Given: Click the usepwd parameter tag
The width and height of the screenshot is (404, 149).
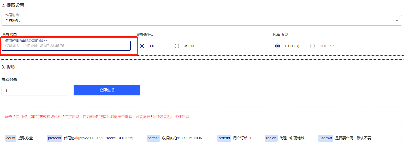Looking at the screenshot, I should point(325,138).
